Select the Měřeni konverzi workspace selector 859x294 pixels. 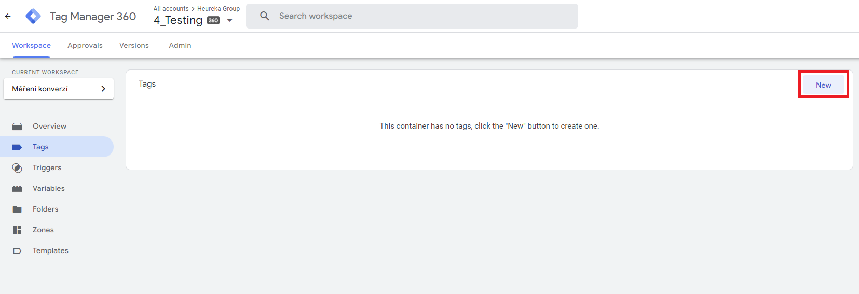coord(59,89)
